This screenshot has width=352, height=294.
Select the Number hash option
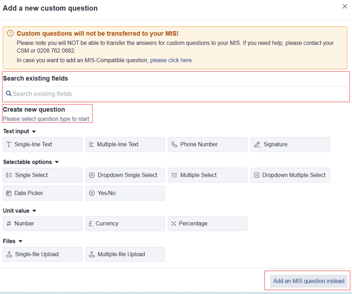click(42, 224)
